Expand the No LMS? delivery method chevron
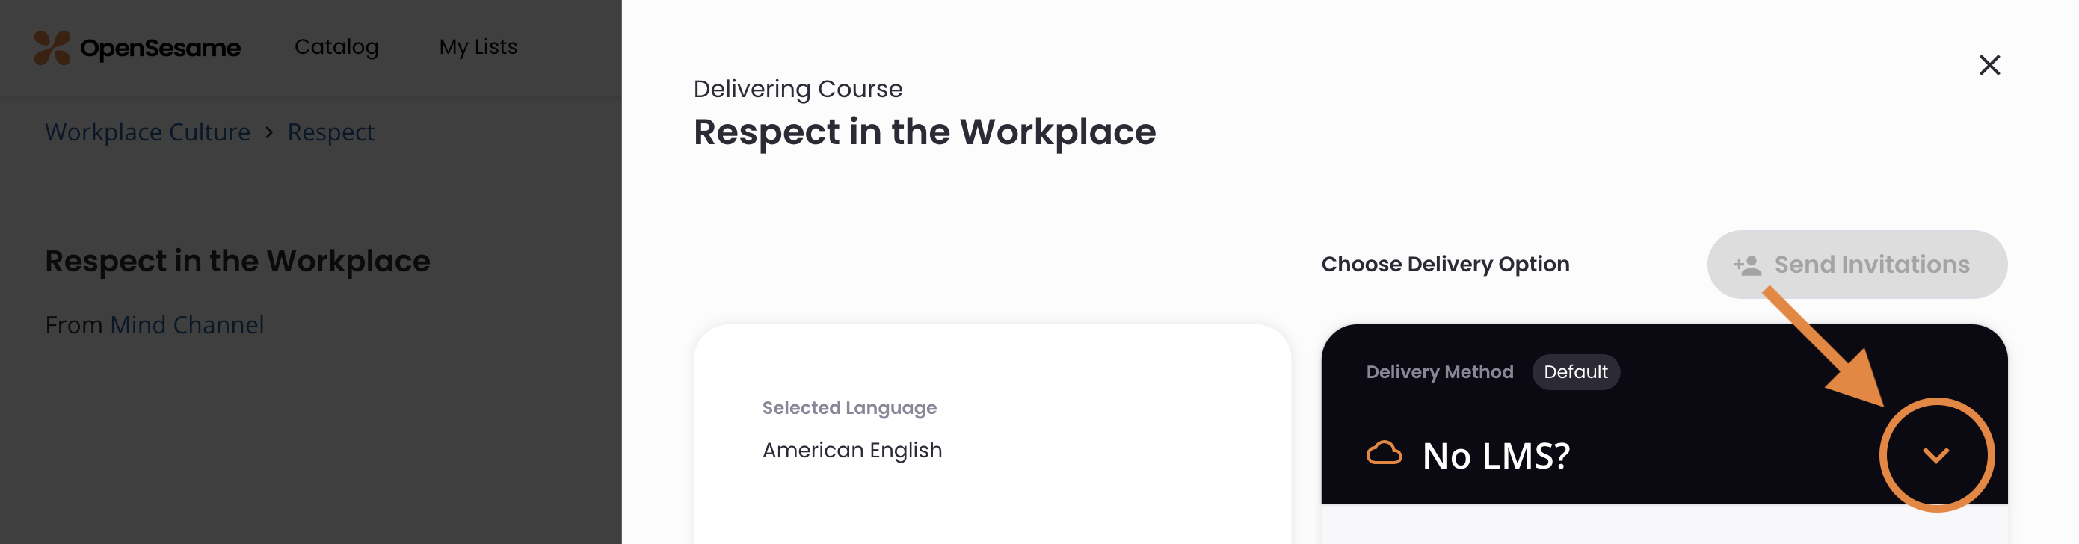 coord(1935,455)
